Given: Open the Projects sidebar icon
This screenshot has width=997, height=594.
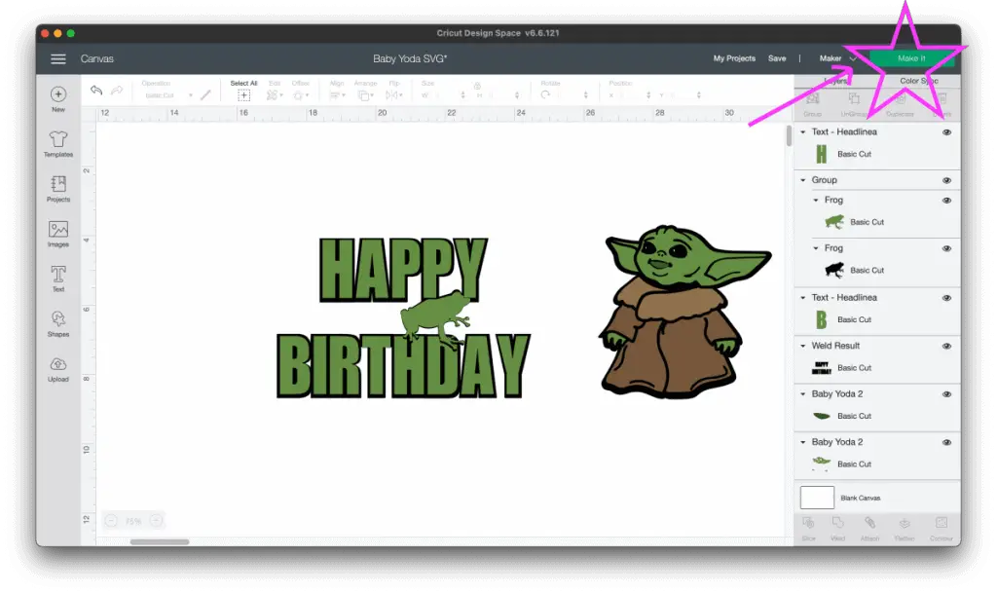Looking at the screenshot, I should tap(57, 189).
